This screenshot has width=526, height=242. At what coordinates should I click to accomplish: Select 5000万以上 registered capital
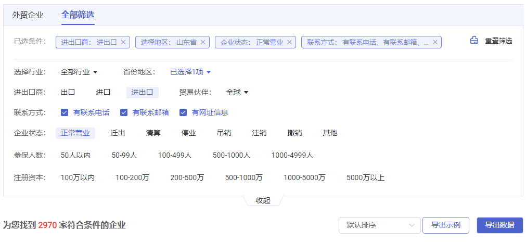[x=365, y=178]
